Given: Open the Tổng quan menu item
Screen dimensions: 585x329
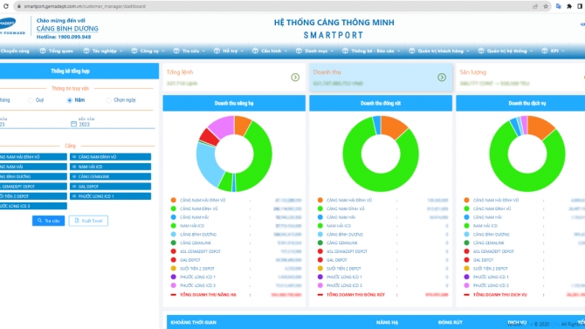Looking at the screenshot, I should (x=57, y=51).
